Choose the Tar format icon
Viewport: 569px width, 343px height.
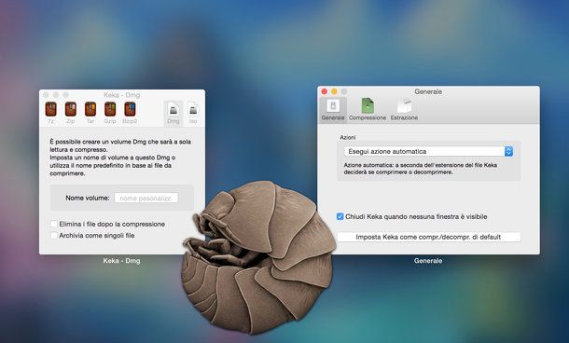(90, 113)
